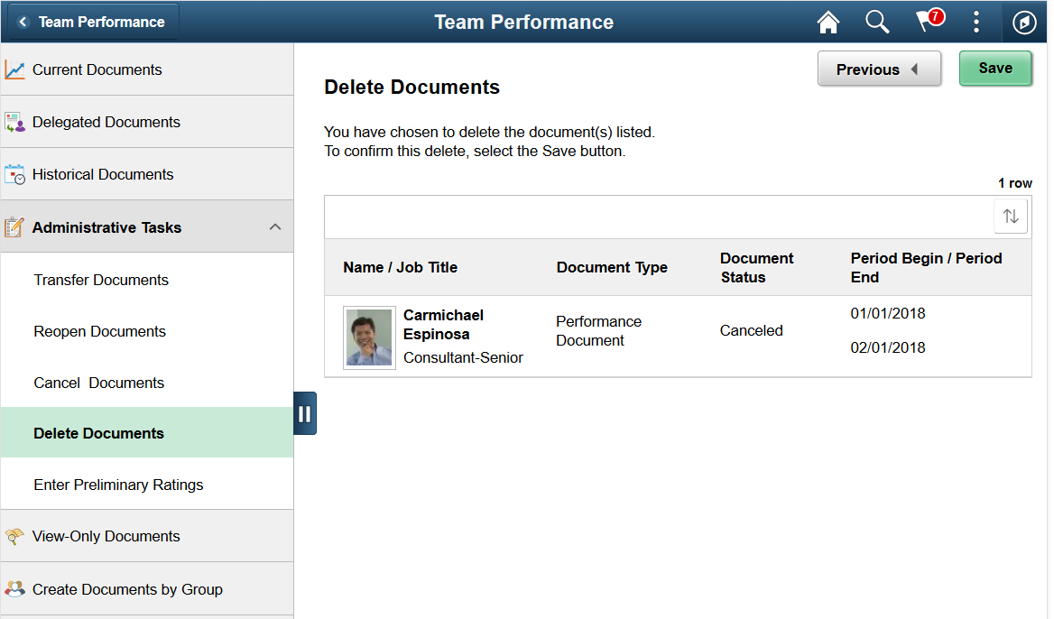The height and width of the screenshot is (619, 1054).
Task: Click the Document Type column header
Action: (x=612, y=267)
